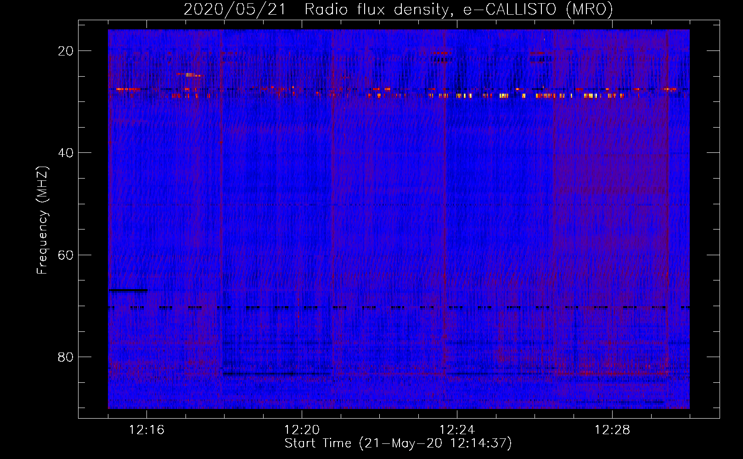Click the 12:20 time tick label

(302, 430)
